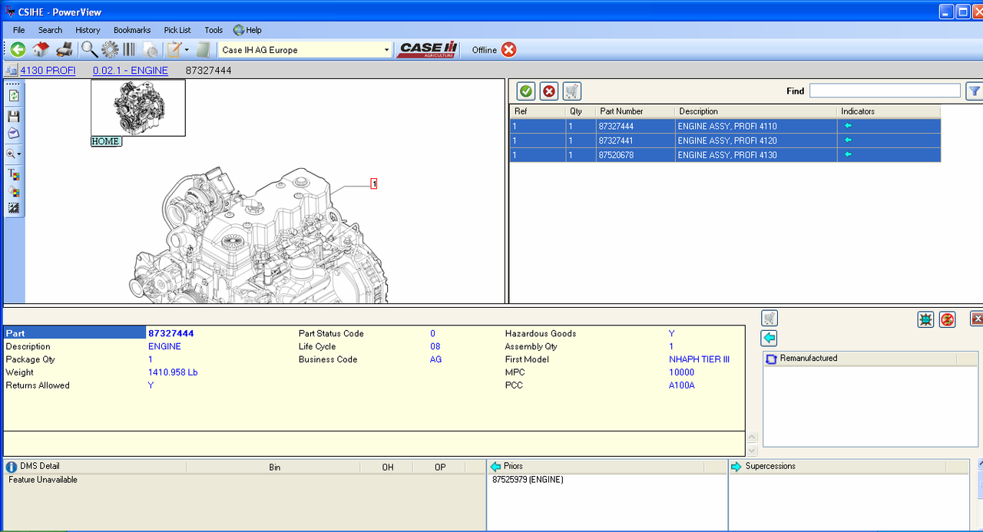
Task: Click the breadcrumb catalog icon before 4130 PROFI
Action: pyautogui.click(x=12, y=71)
